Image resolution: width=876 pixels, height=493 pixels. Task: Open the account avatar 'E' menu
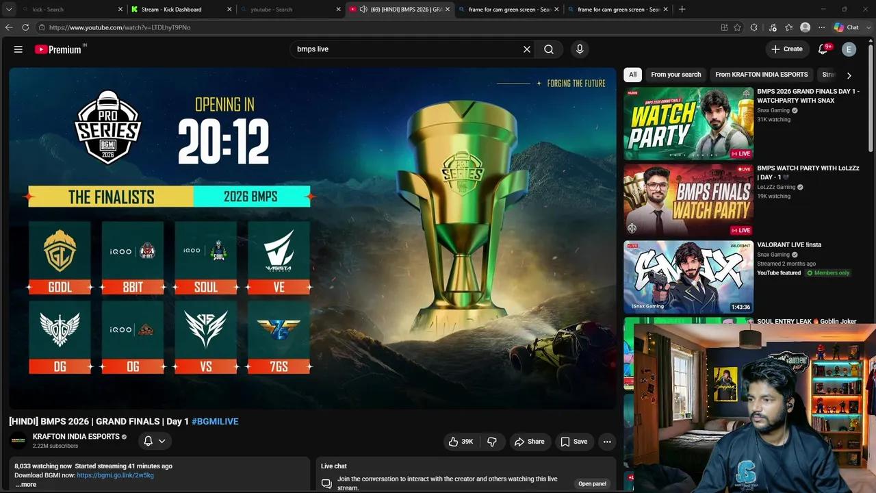click(849, 49)
